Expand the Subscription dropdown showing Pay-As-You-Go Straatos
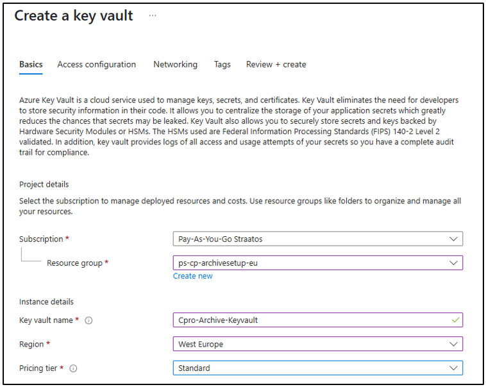The width and height of the screenshot is (486, 387). click(317, 239)
